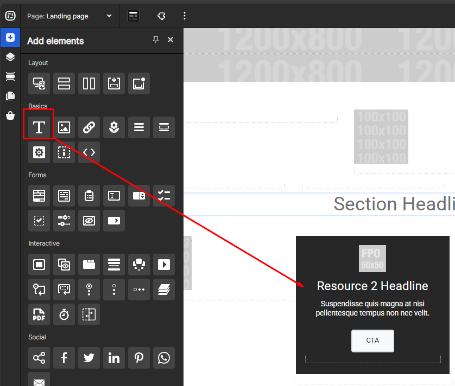Image resolution: width=455 pixels, height=386 pixels.
Task: Add the saved block layout element
Action: (114, 83)
